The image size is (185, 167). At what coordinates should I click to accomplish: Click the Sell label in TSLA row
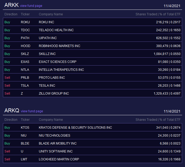coord(7,85)
